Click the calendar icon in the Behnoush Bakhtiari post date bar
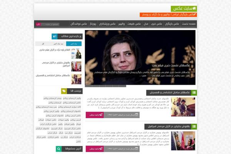The width and height of the screenshot is (231, 154). pyautogui.click(x=137, y=149)
